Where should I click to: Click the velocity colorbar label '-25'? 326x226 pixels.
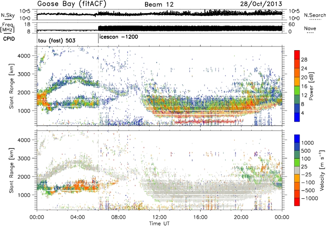[x=306, y=175]
